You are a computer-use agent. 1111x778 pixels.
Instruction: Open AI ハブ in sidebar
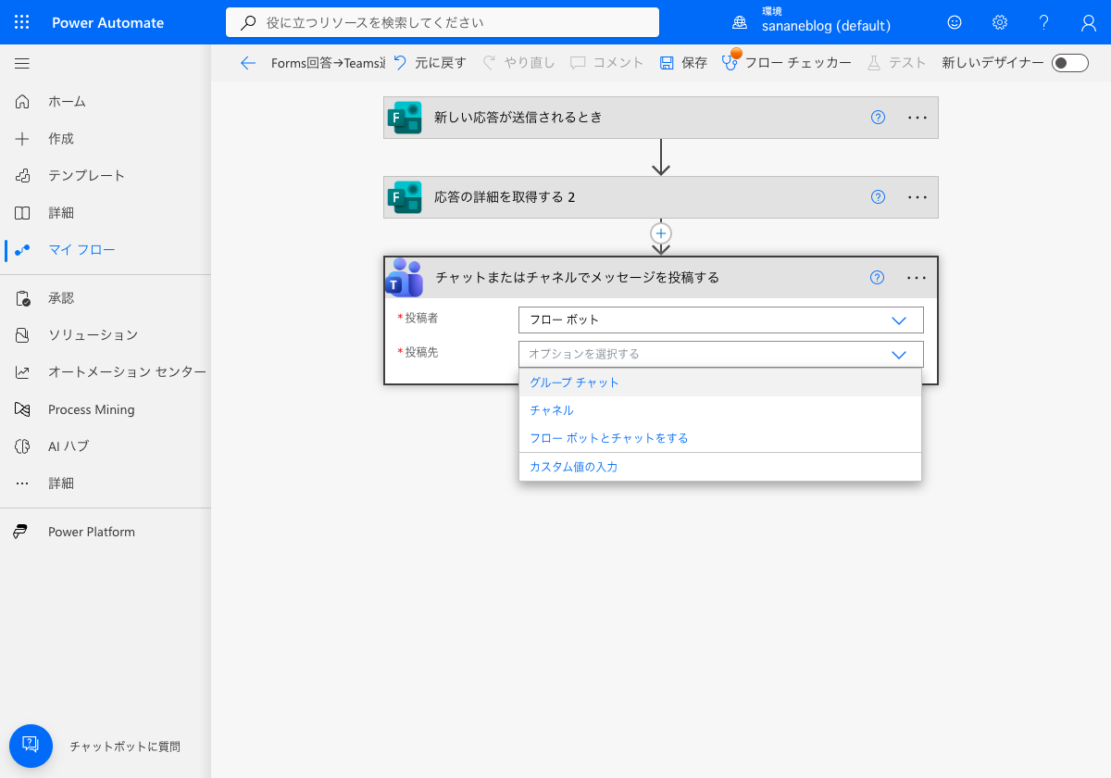(69, 446)
